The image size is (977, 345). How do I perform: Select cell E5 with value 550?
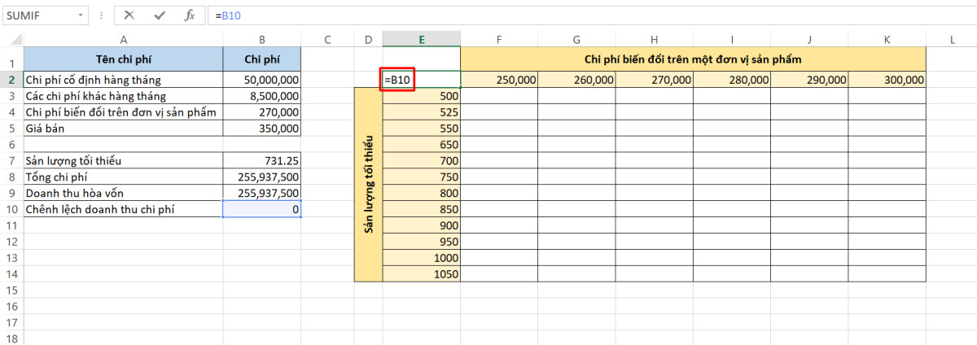tap(422, 129)
